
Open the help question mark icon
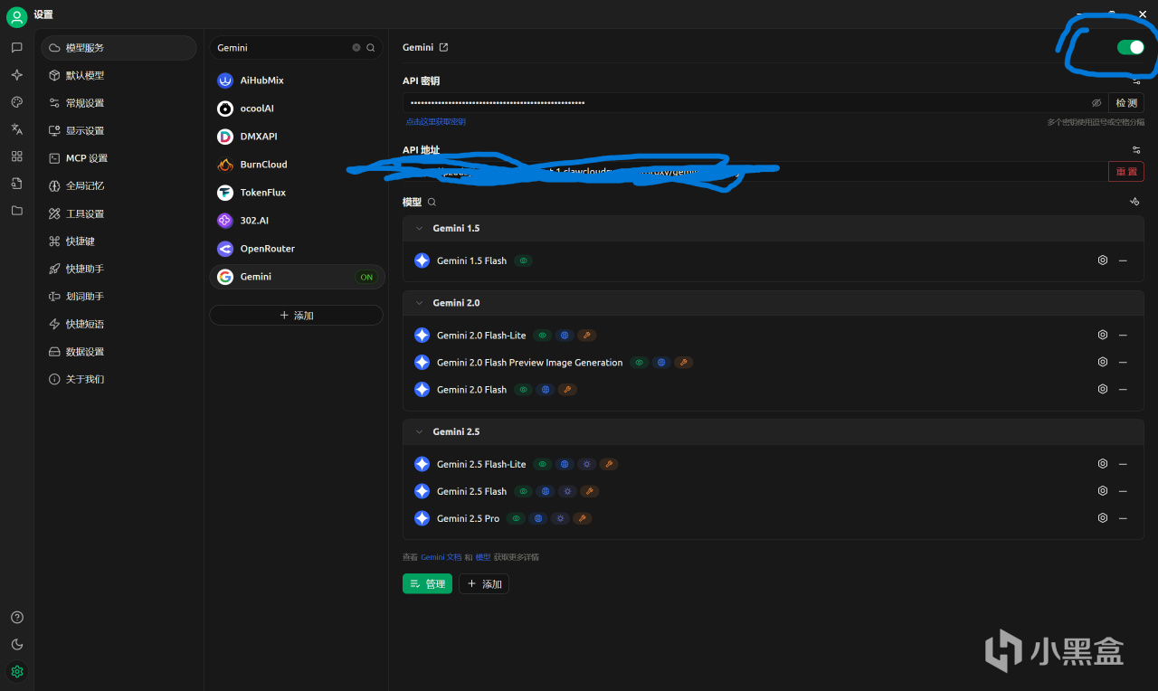pyautogui.click(x=16, y=618)
